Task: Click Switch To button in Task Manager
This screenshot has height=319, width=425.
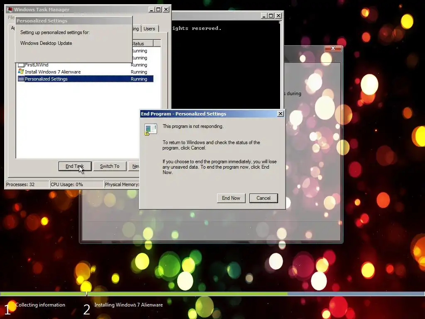Action: (x=110, y=166)
